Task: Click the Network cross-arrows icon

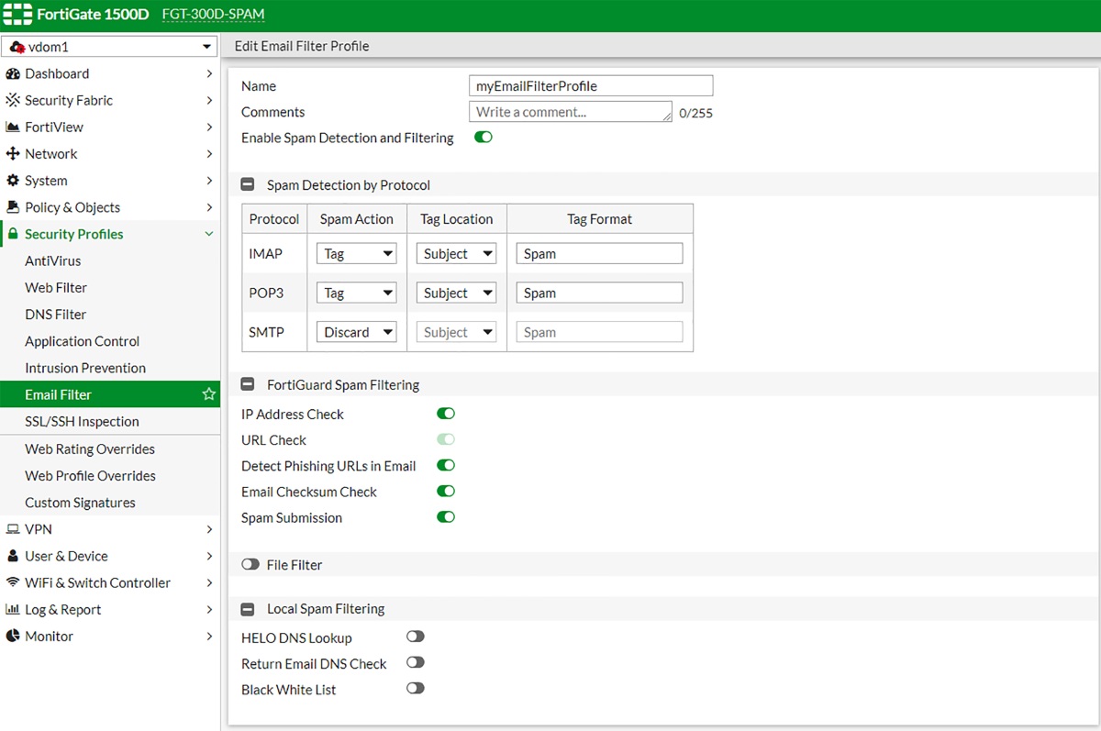Action: pos(13,153)
